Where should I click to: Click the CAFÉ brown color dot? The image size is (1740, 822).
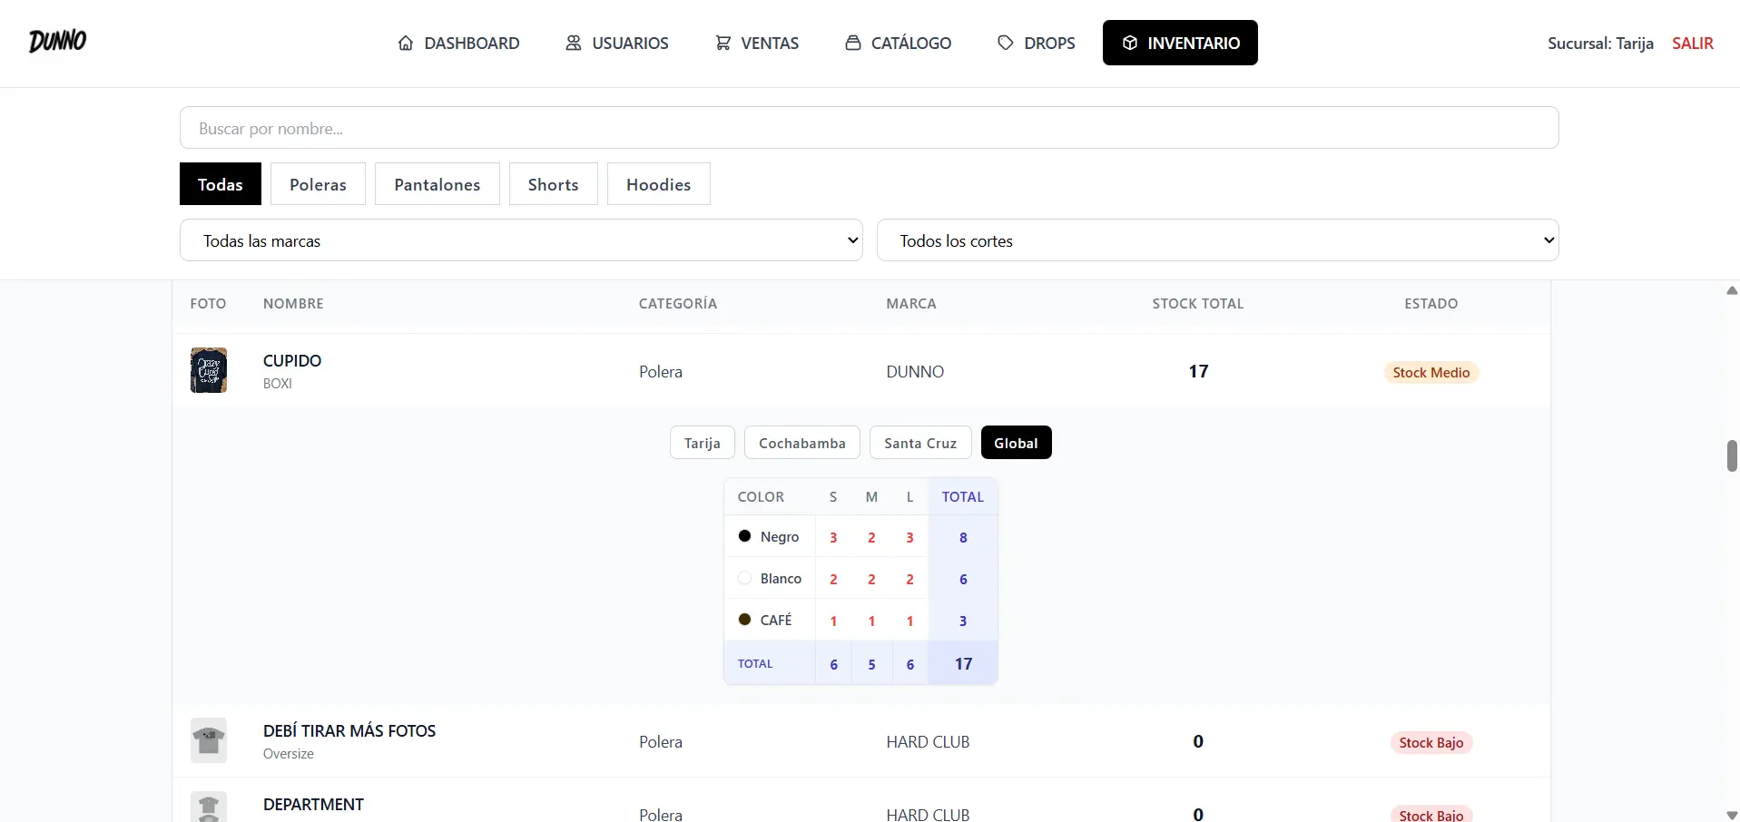click(x=744, y=620)
